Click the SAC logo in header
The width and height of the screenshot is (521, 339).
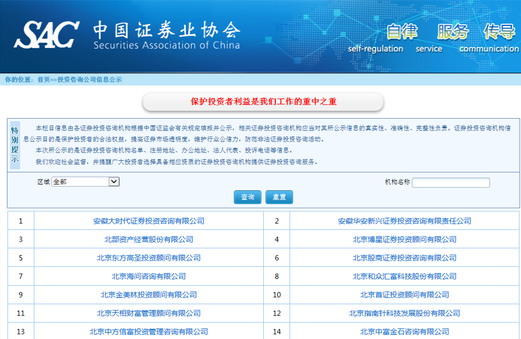[x=46, y=34]
